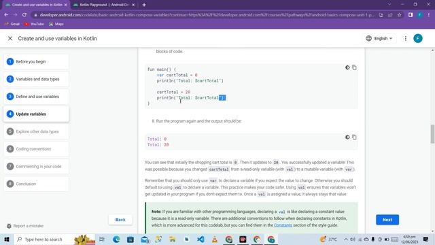The image size is (435, 245).
Task: Close the codelab with the X icon
Action: point(10,38)
